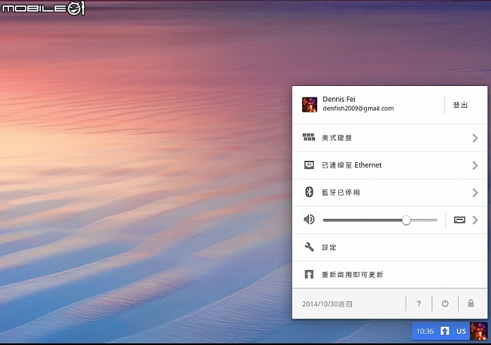Lock the screen with the padlock icon

[471, 303]
